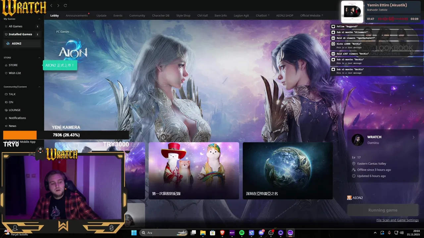Open the active Purple launcher taskbar icon
The height and width of the screenshot is (238, 424).
pos(291,233)
